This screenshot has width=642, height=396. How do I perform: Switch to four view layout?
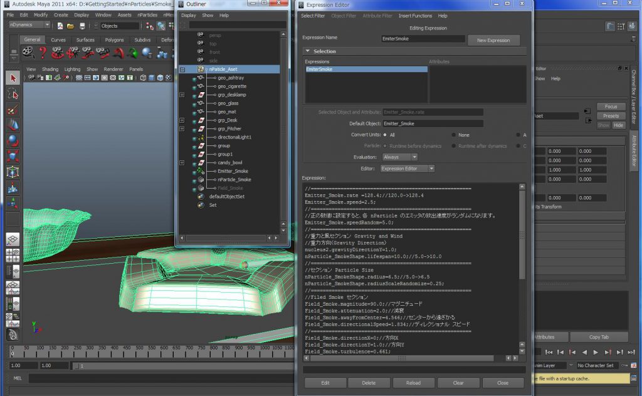[13, 255]
